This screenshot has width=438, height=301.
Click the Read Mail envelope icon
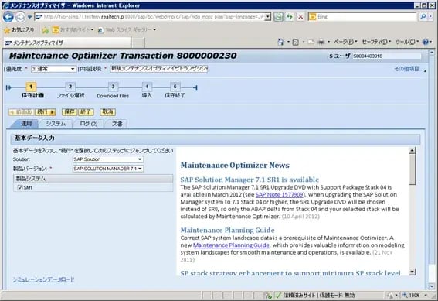pos(311,43)
